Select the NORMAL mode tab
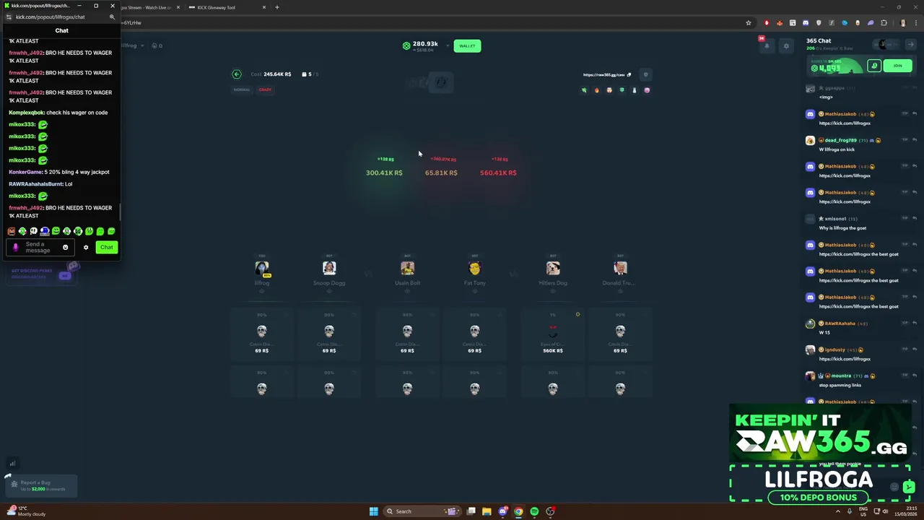 click(242, 90)
